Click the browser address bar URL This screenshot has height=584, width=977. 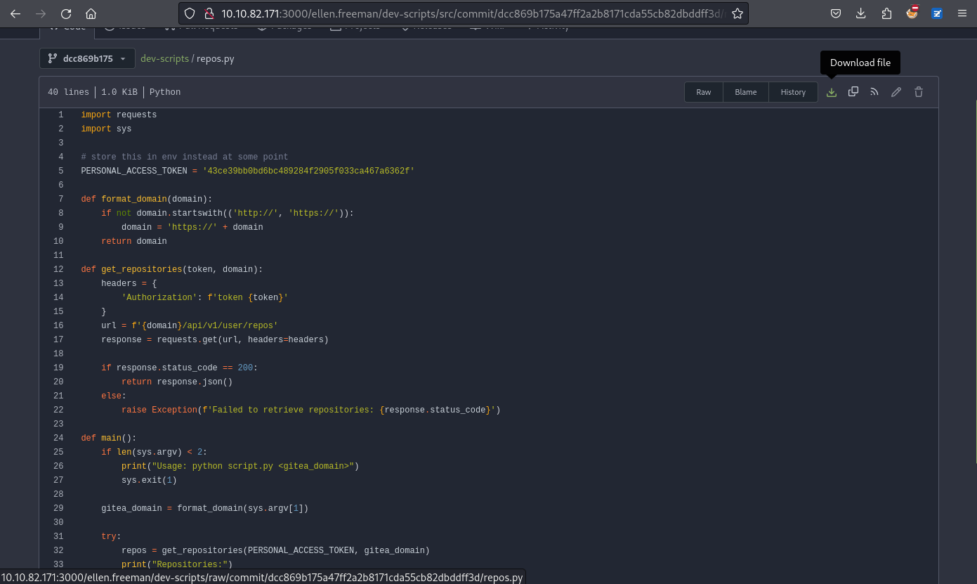tap(471, 13)
